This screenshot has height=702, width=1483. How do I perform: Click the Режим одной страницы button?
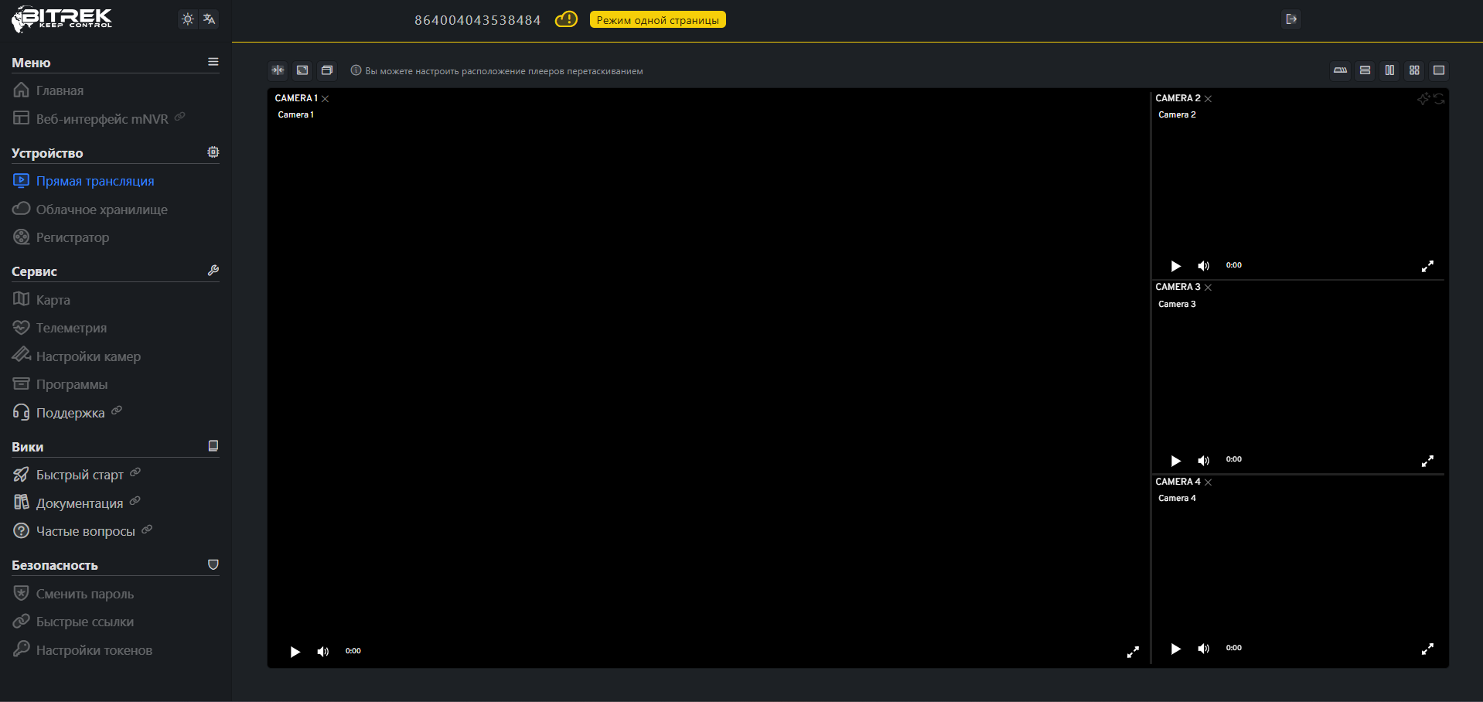(x=657, y=20)
